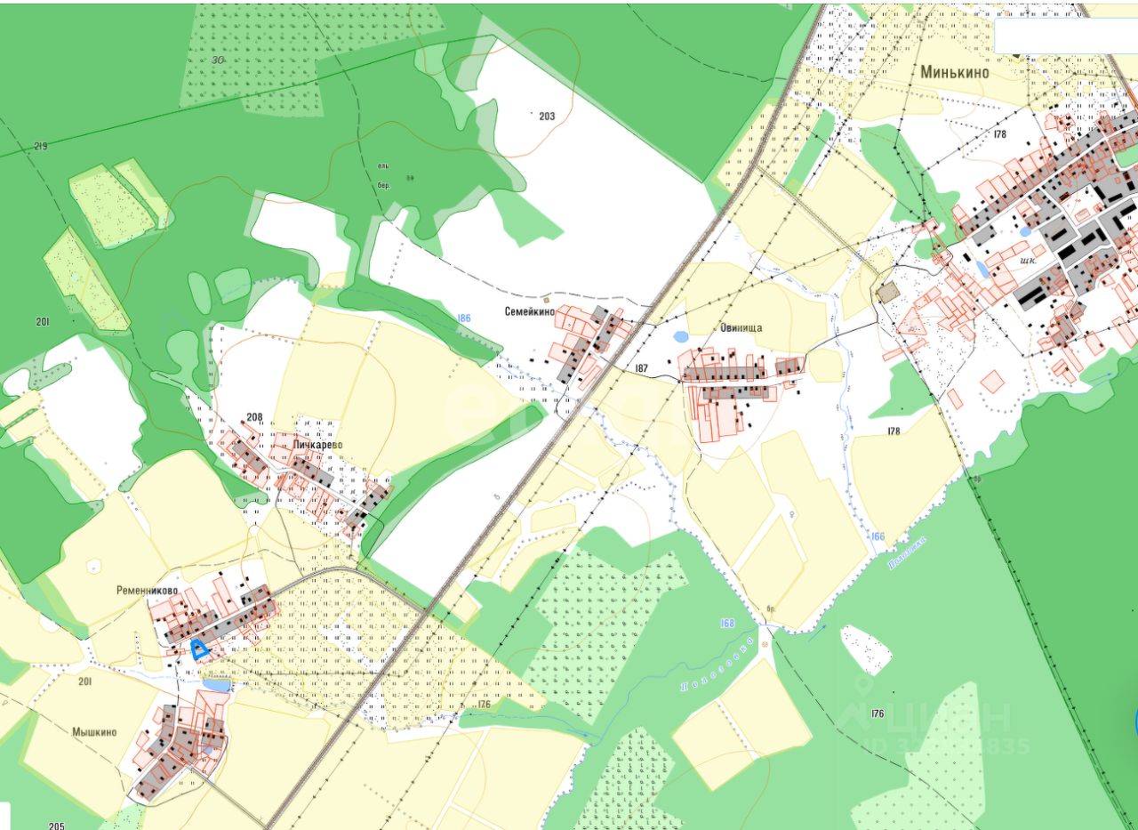Image resolution: width=1138 pixels, height=830 pixels.
Task: Click the elevation mark 203
Action: pos(547,116)
